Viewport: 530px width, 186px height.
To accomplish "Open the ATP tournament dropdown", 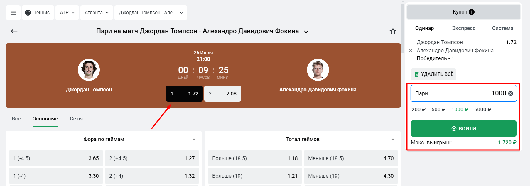I will [67, 12].
